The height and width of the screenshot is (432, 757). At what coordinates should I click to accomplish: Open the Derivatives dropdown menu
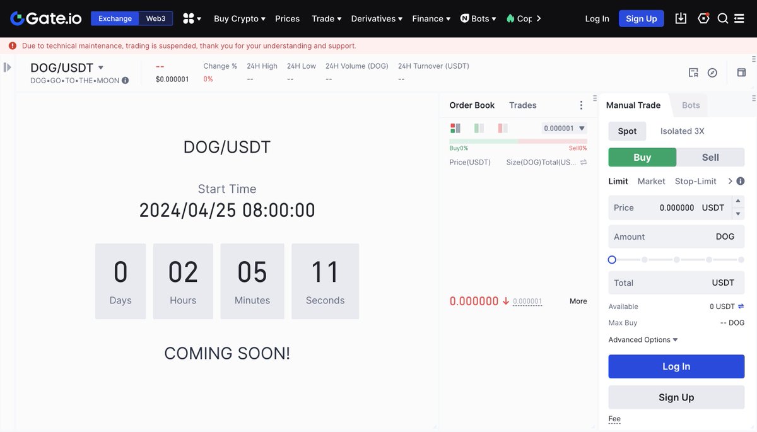(377, 18)
